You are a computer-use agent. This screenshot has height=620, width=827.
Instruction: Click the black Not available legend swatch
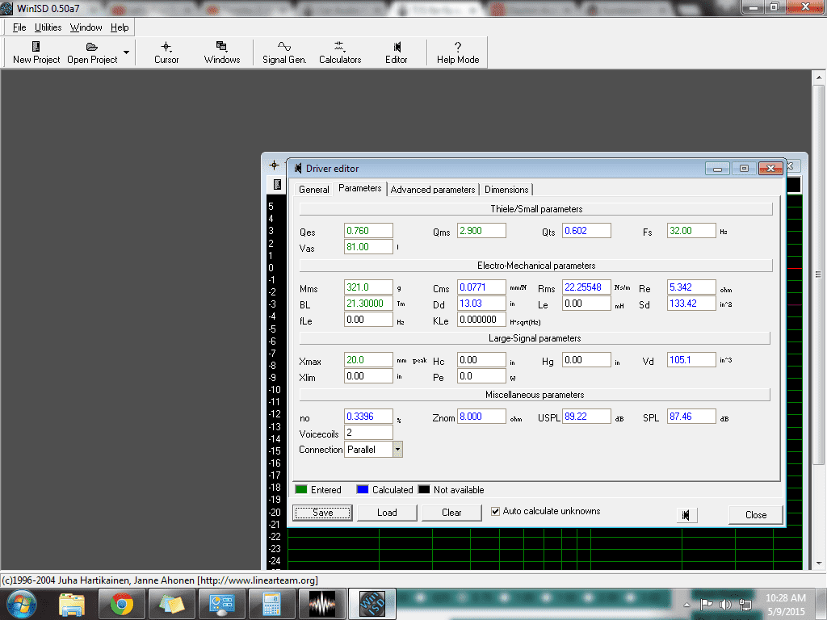424,489
